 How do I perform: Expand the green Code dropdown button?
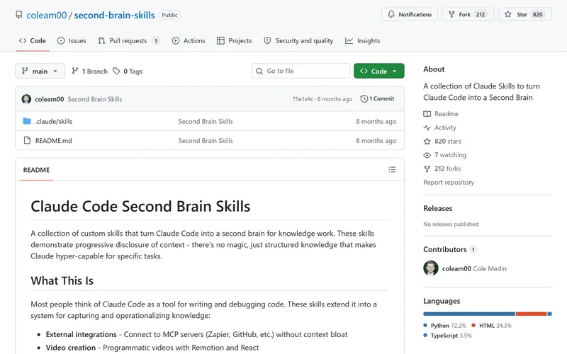pos(379,72)
